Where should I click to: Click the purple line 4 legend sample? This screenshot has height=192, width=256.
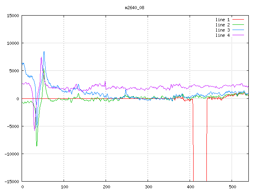click(238, 35)
